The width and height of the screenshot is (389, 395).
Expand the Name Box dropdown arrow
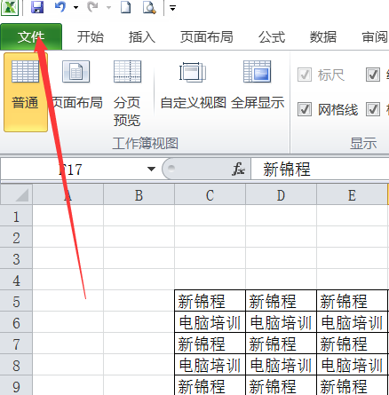pos(151,169)
